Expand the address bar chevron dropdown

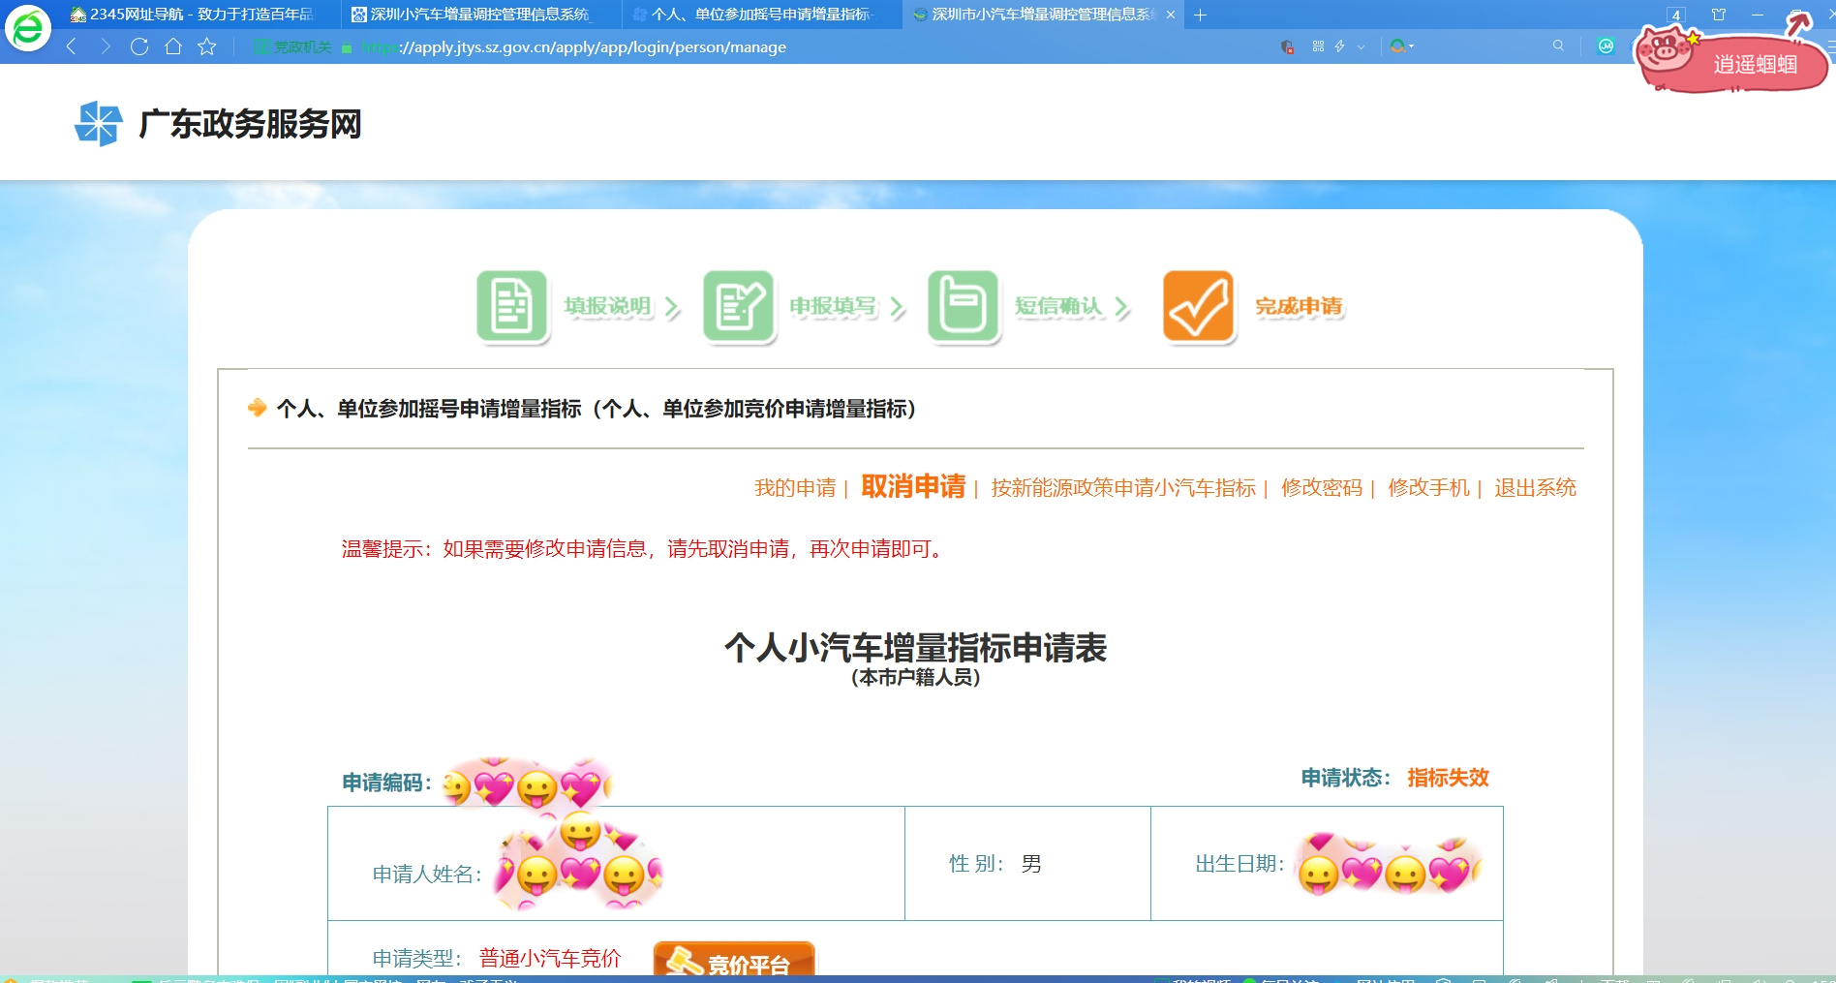click(1361, 46)
